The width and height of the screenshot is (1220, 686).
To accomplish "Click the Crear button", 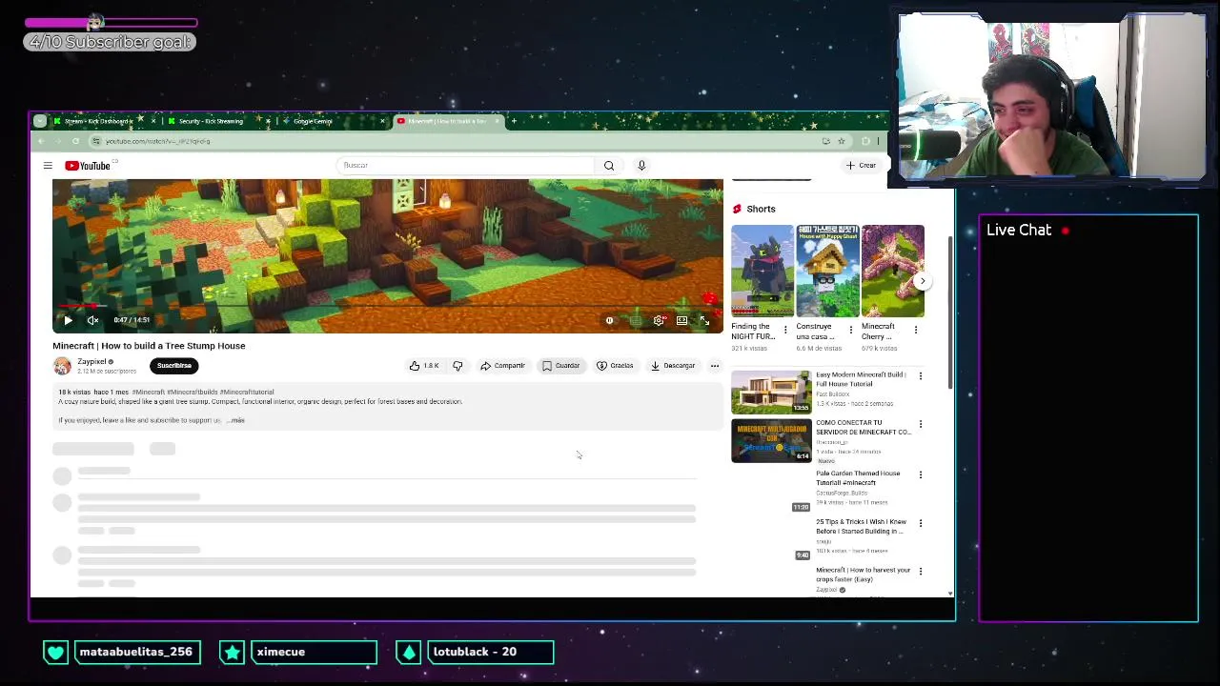I will point(861,166).
